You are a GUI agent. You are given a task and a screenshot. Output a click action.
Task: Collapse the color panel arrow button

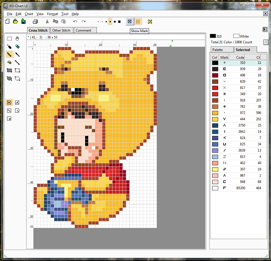(x=265, y=29)
